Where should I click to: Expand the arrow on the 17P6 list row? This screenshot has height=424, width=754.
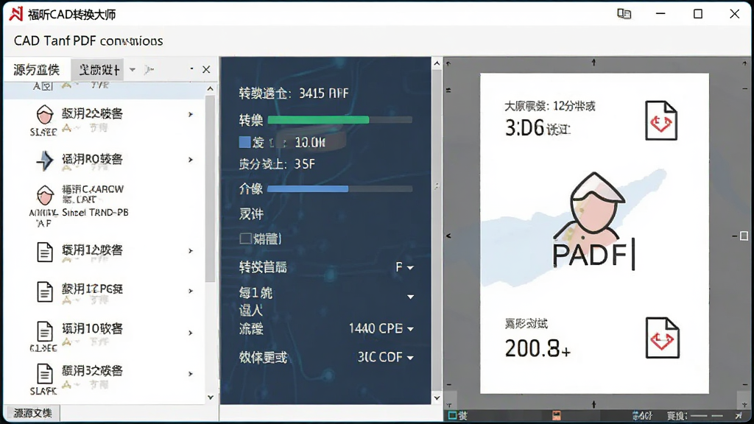pos(191,291)
